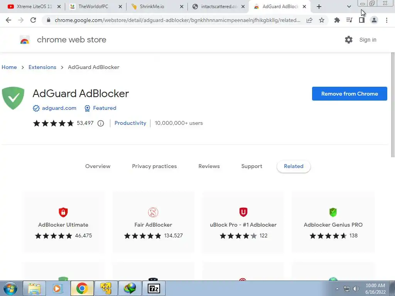Image resolution: width=395 pixels, height=296 pixels.
Task: Switch to the intactscattered tab
Action: 219,7
